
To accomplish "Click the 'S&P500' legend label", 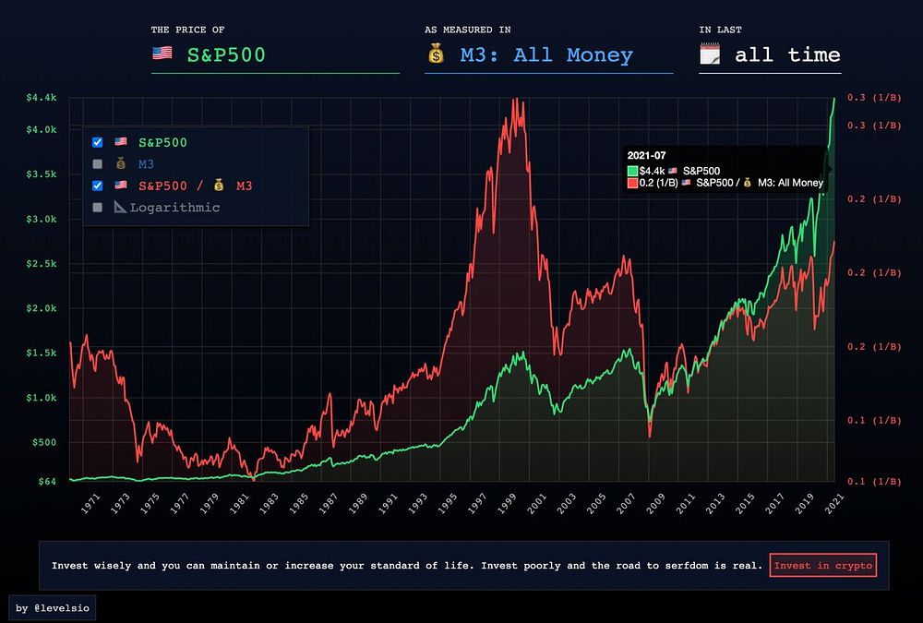I will tap(163, 142).
